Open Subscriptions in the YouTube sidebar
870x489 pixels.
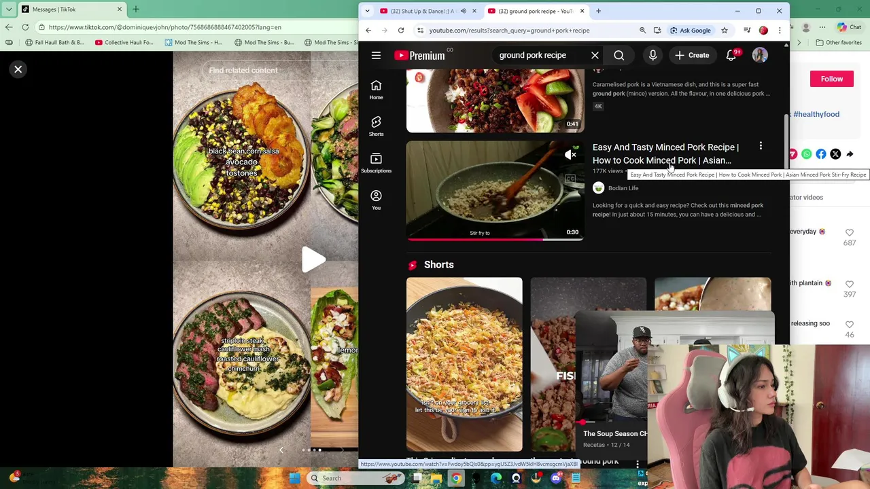[x=376, y=163]
